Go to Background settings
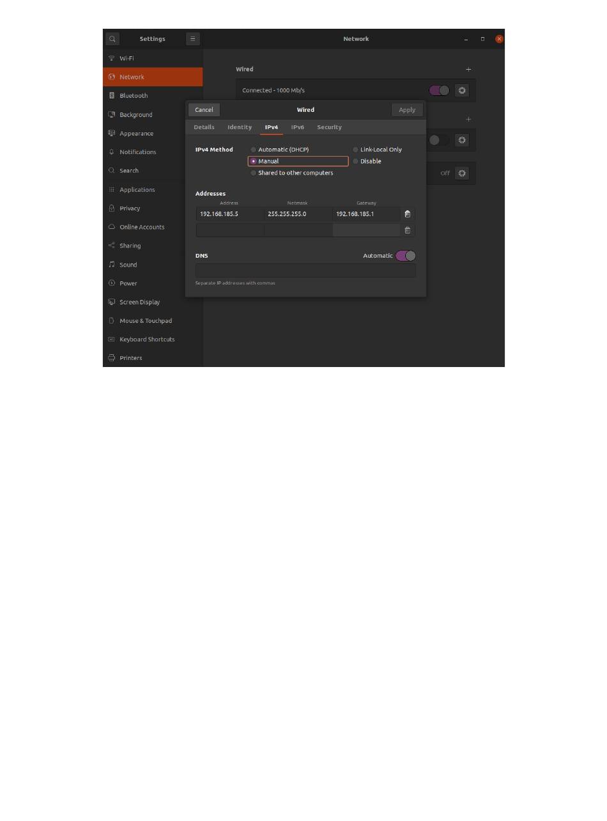 153,114
